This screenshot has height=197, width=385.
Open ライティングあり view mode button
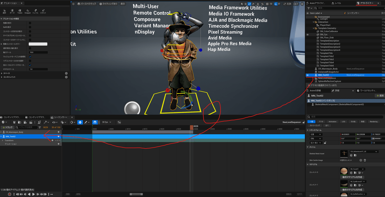pos(109,4)
